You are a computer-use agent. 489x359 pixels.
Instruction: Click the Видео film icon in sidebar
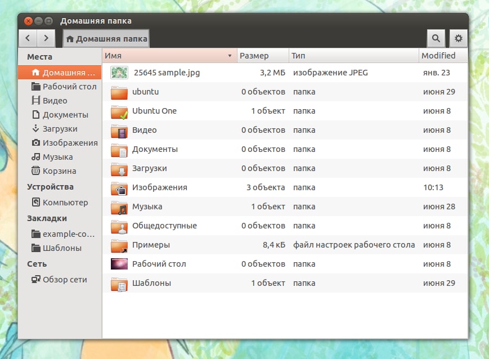[36, 100]
